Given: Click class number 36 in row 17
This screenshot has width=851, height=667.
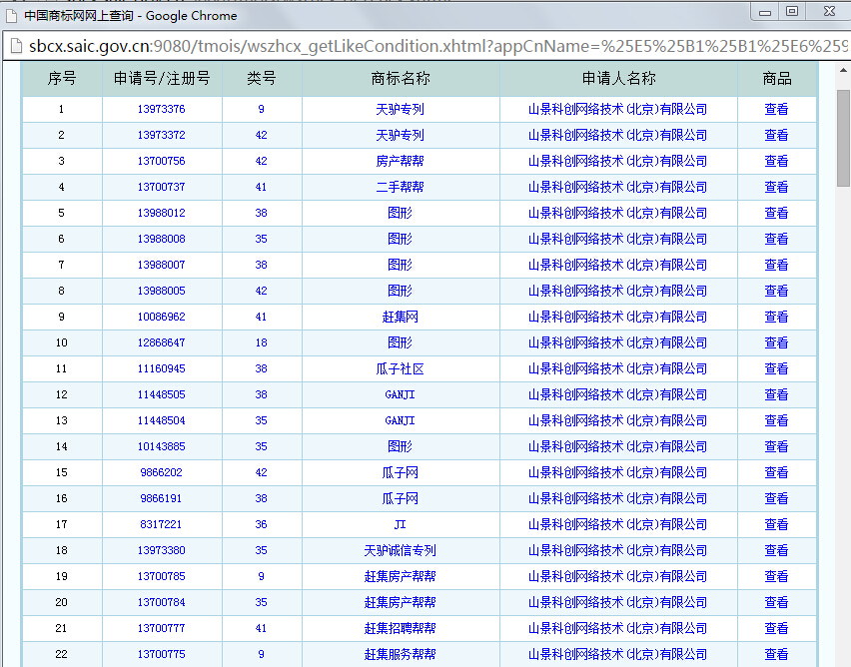Looking at the screenshot, I should click(x=261, y=525).
